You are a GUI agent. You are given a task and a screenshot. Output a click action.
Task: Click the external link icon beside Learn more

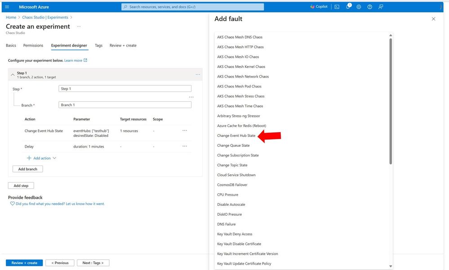[85, 60]
